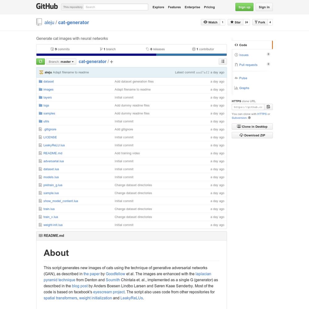Open pretrain_g.lua file
Viewport: 309px width, 309px height.
point(53,185)
